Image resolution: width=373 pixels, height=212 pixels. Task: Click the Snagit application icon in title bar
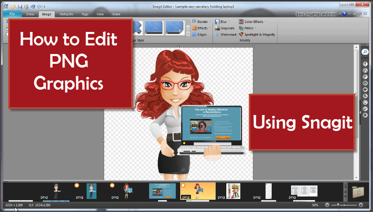(x=6, y=7)
